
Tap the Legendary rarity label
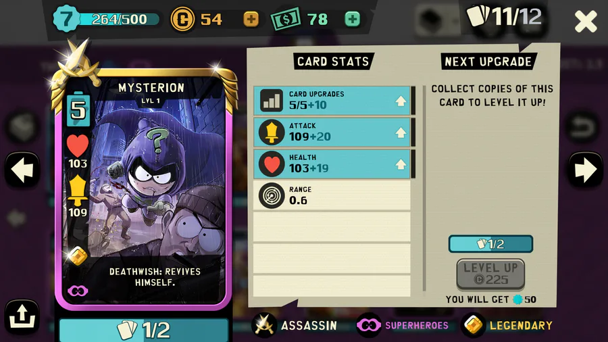tap(521, 325)
